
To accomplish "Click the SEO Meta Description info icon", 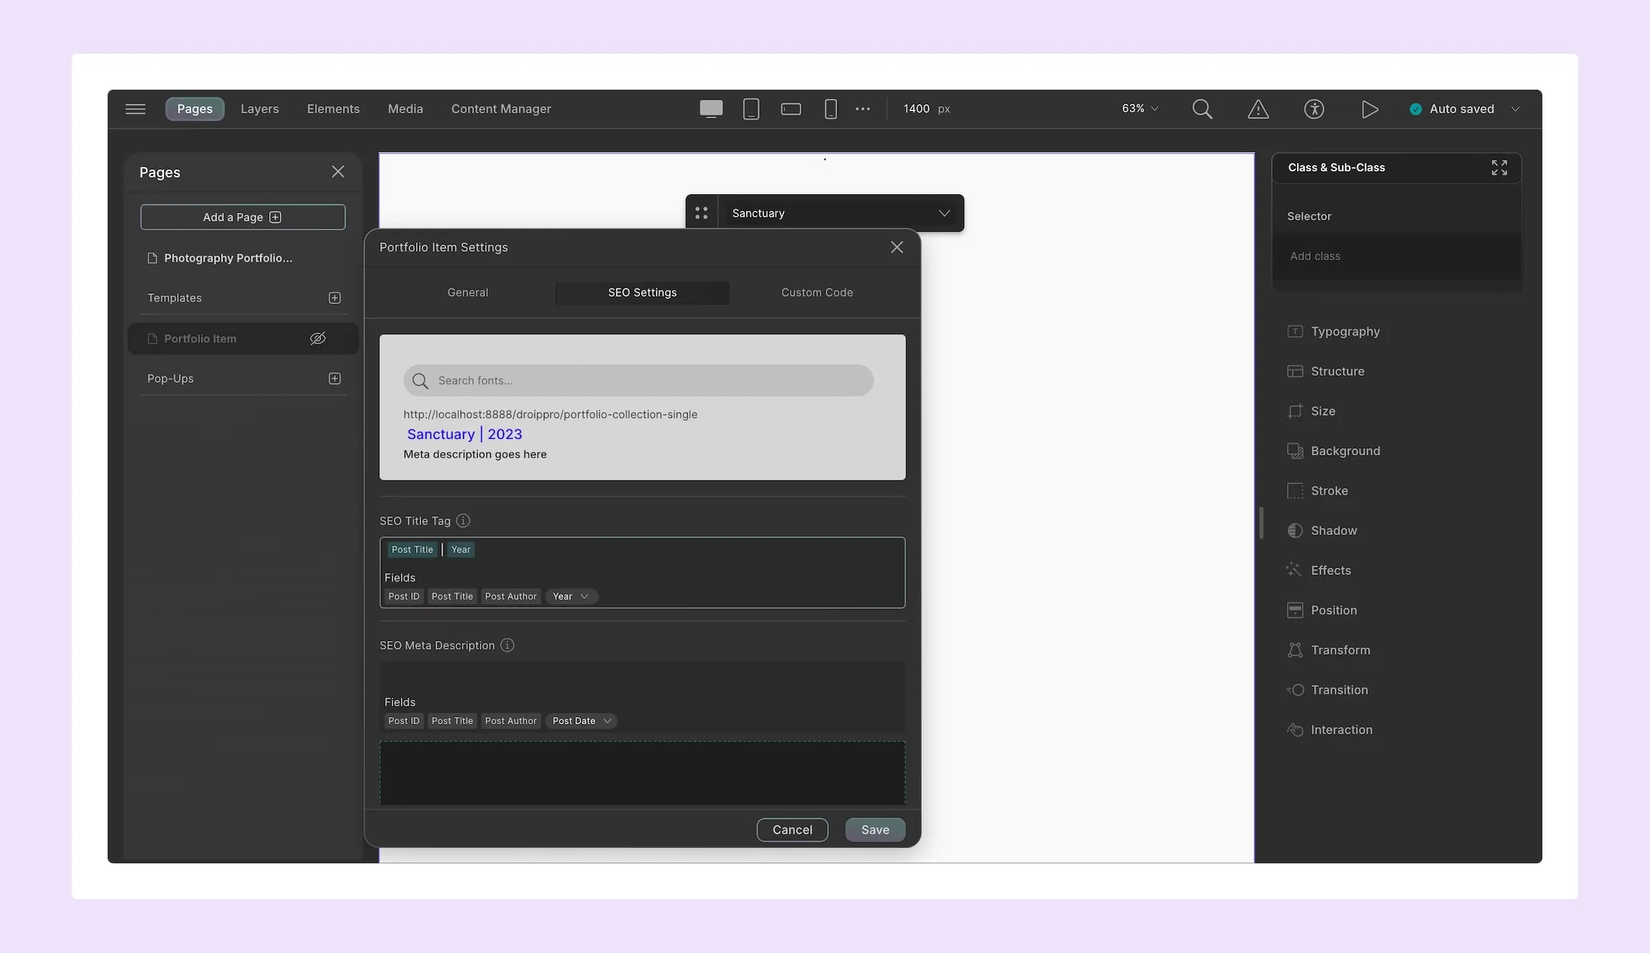I will [507, 645].
